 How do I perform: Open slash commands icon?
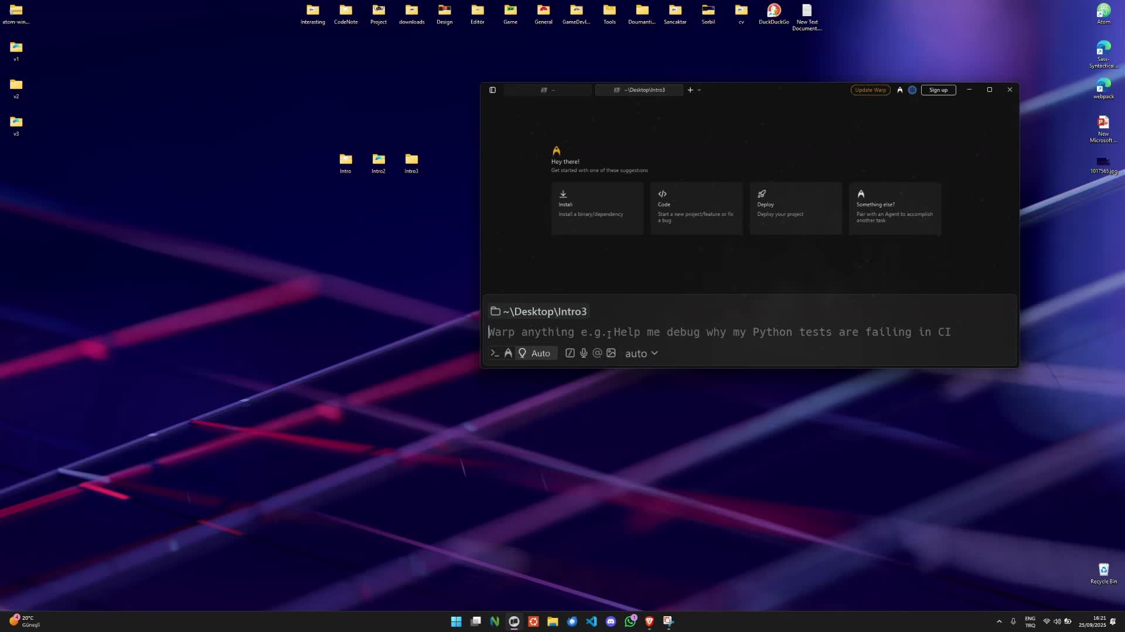570,353
